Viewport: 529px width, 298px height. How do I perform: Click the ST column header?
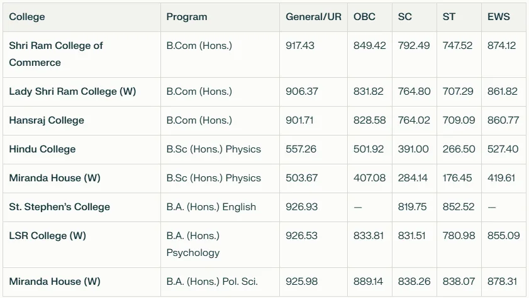[x=459, y=17]
